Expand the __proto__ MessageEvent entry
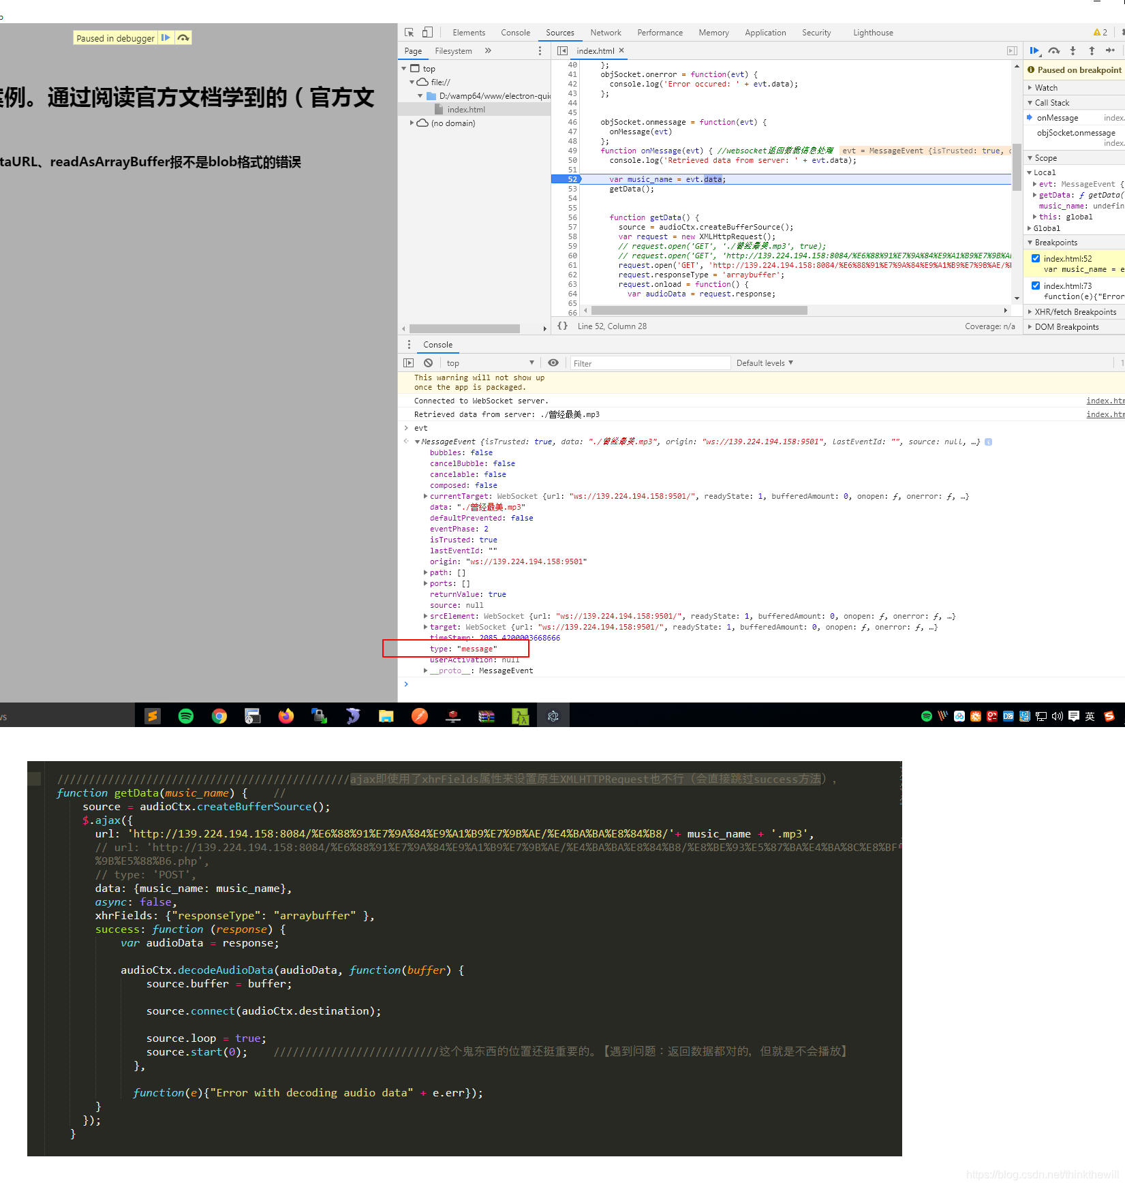This screenshot has height=1187, width=1125. tap(425, 670)
